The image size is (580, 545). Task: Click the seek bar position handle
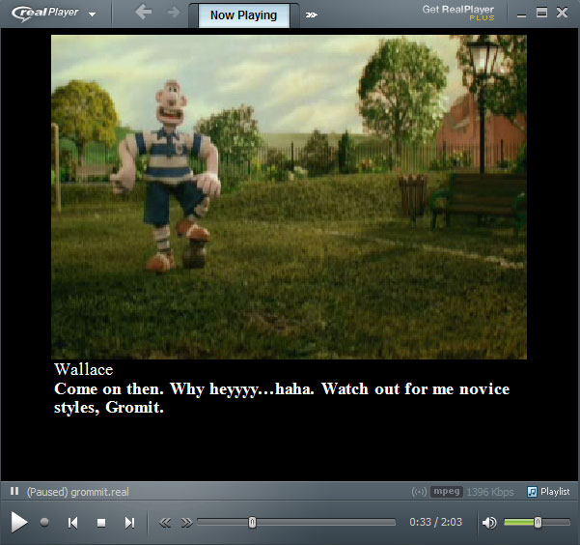click(252, 523)
